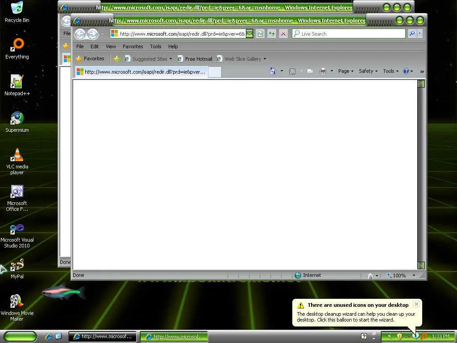The width and height of the screenshot is (457, 343).
Task: Open the search provider dropdown arrow
Action: pyautogui.click(x=420, y=33)
